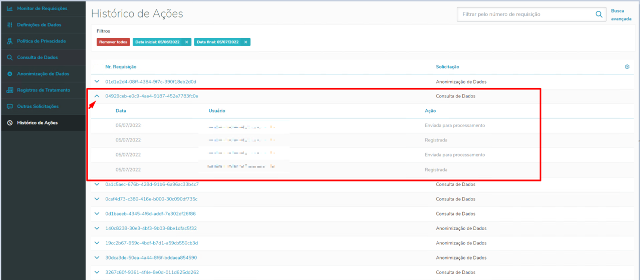This screenshot has width=640, height=280.
Task: Expand request 0d1baeeb-4345-4f6d row chevron
Action: click(x=97, y=213)
